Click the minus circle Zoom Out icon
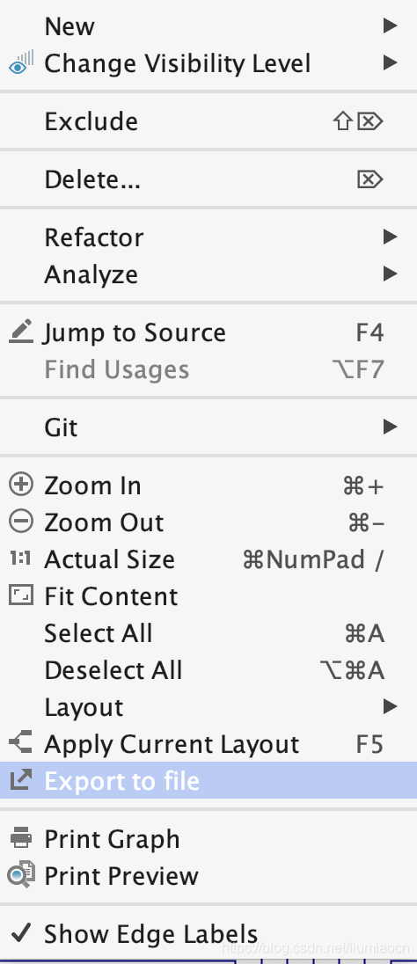The width and height of the screenshot is (417, 964). 21,522
